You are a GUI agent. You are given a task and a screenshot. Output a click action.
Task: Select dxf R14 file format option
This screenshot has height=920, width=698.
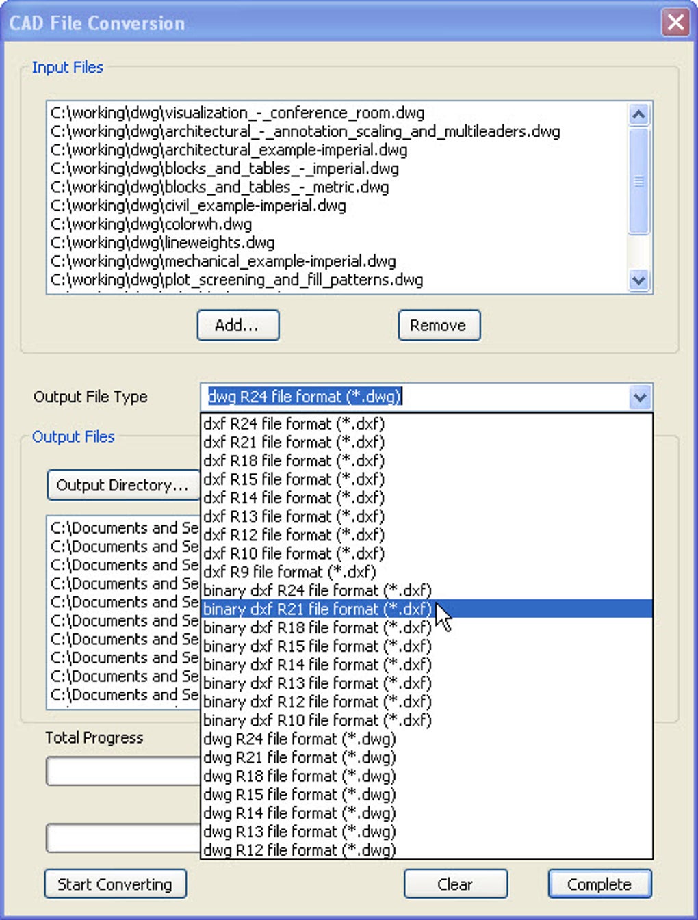click(427, 497)
